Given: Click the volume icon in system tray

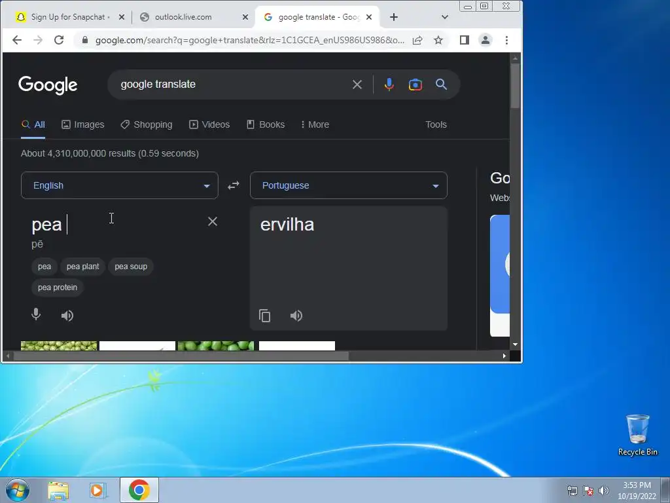Looking at the screenshot, I should click(604, 491).
